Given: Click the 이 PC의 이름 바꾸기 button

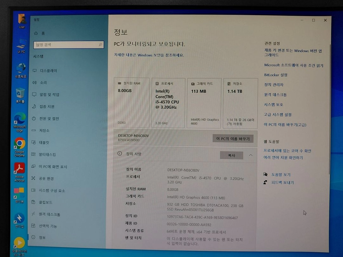Looking at the screenshot, I should [233, 138].
